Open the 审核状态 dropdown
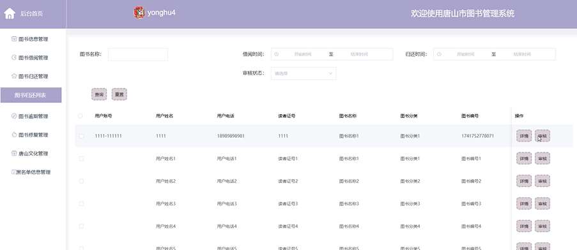577x250 pixels. tap(304, 73)
